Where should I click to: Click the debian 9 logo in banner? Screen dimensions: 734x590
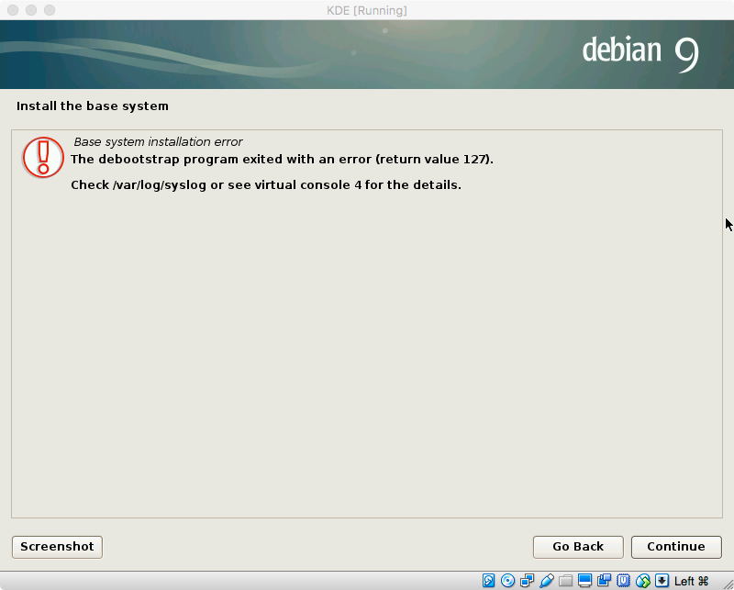pyautogui.click(x=640, y=53)
